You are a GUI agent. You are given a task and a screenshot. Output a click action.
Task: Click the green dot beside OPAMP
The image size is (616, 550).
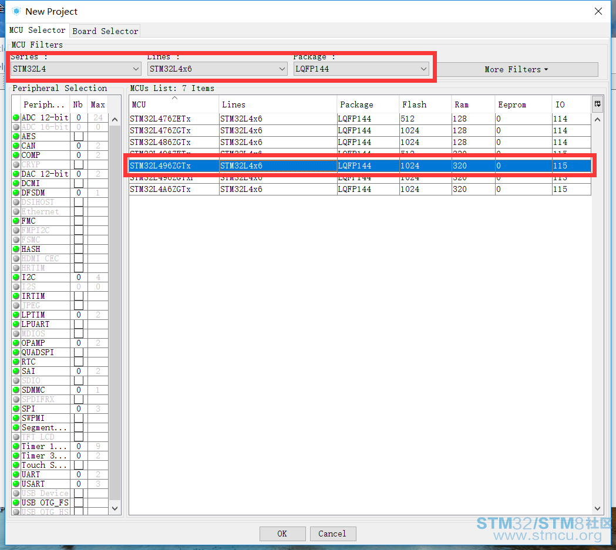tap(16, 343)
